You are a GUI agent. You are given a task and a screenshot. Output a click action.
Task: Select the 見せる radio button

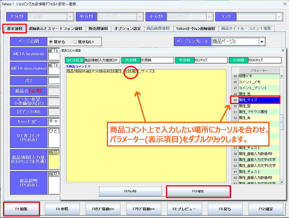click(x=51, y=42)
